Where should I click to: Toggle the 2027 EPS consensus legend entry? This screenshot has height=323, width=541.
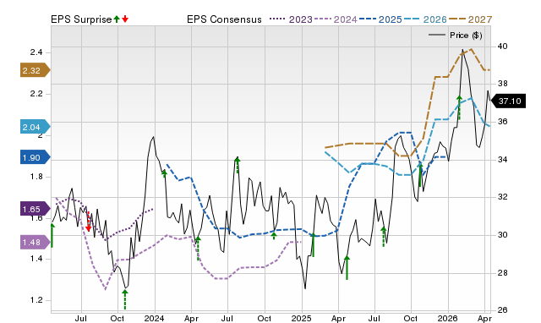(470, 19)
